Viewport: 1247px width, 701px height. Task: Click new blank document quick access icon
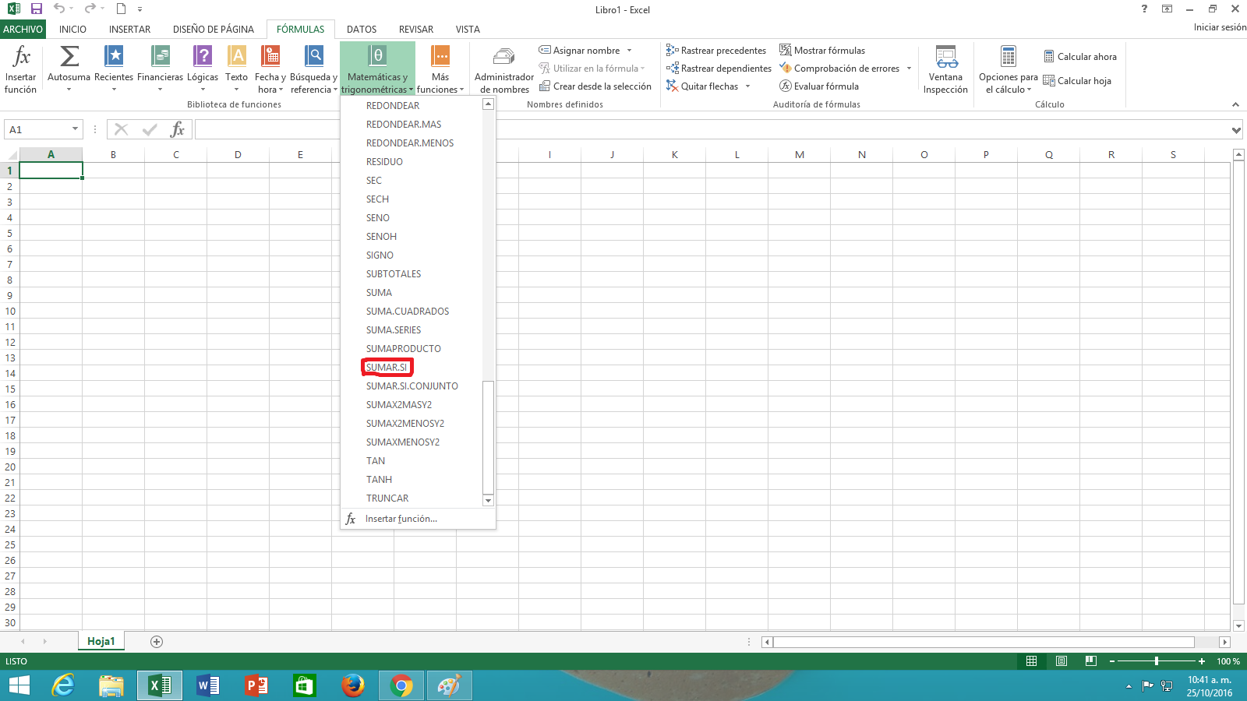[121, 9]
